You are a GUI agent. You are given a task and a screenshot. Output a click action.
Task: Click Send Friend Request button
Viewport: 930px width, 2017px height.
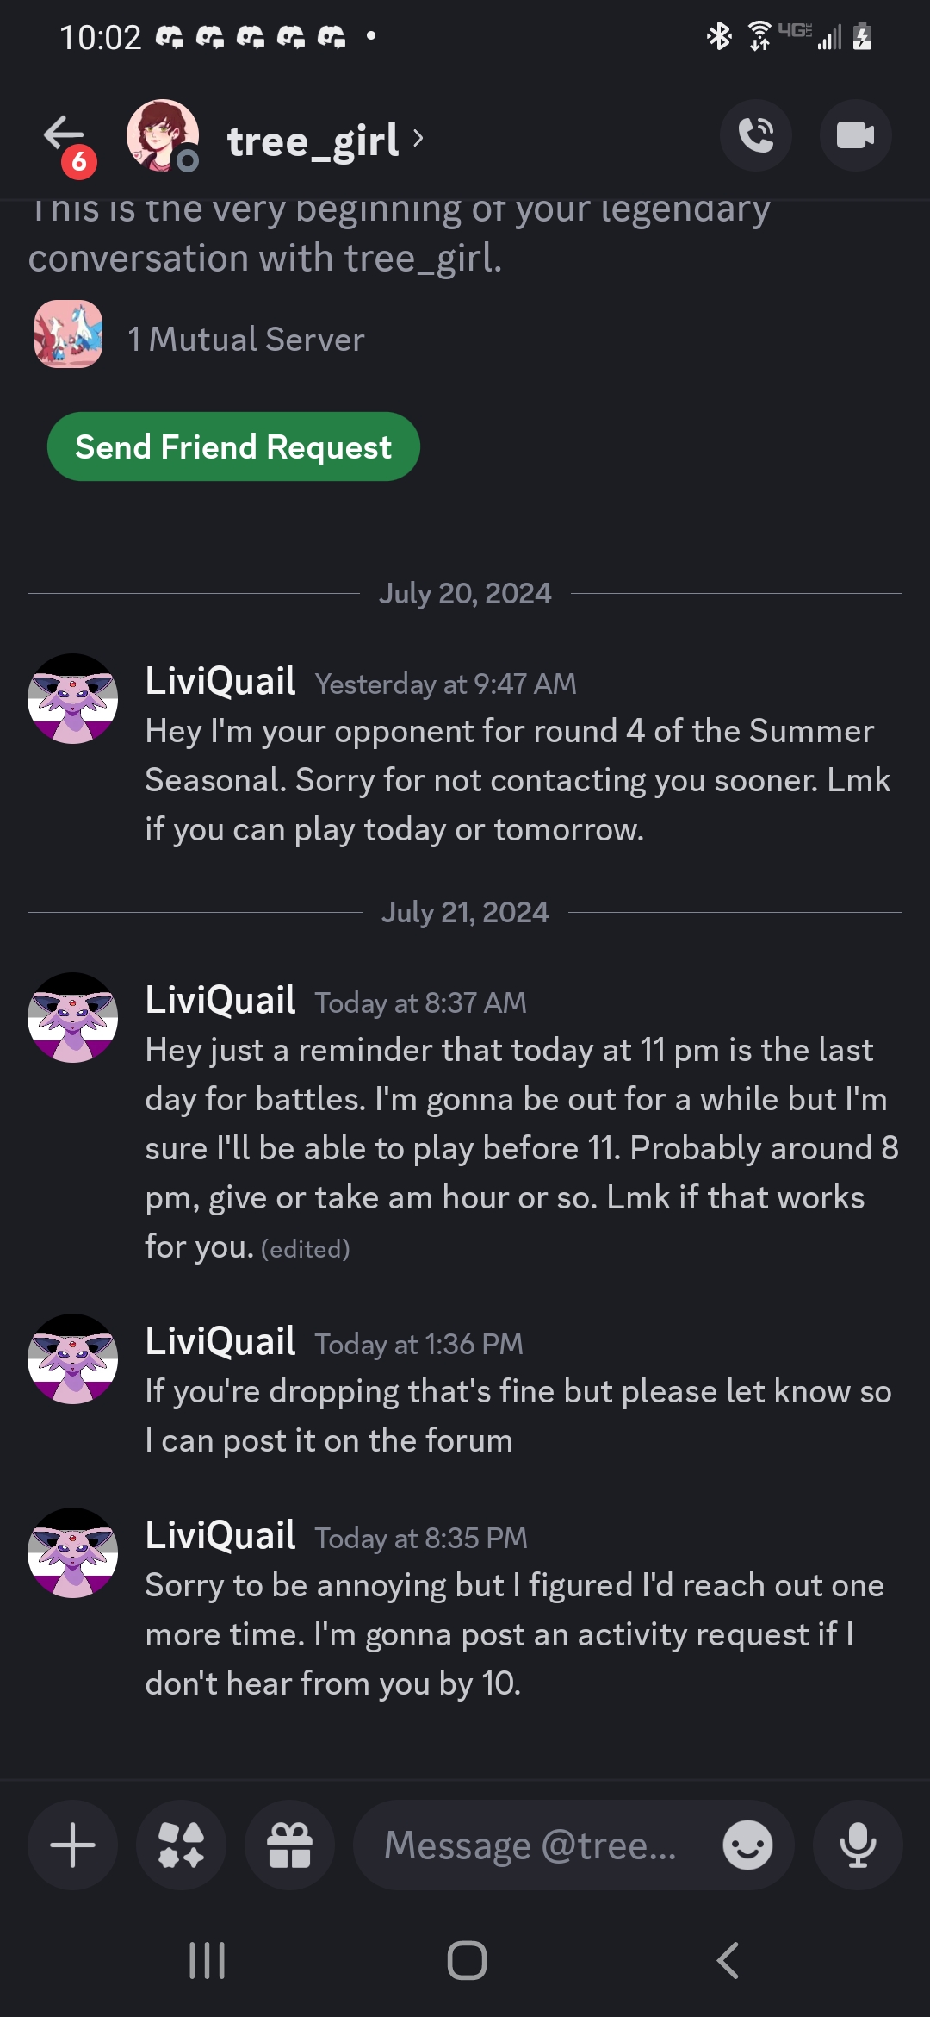click(x=233, y=446)
